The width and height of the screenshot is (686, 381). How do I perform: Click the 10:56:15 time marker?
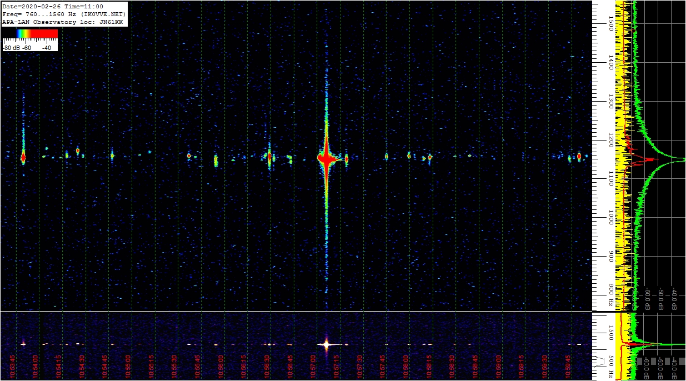(x=244, y=367)
